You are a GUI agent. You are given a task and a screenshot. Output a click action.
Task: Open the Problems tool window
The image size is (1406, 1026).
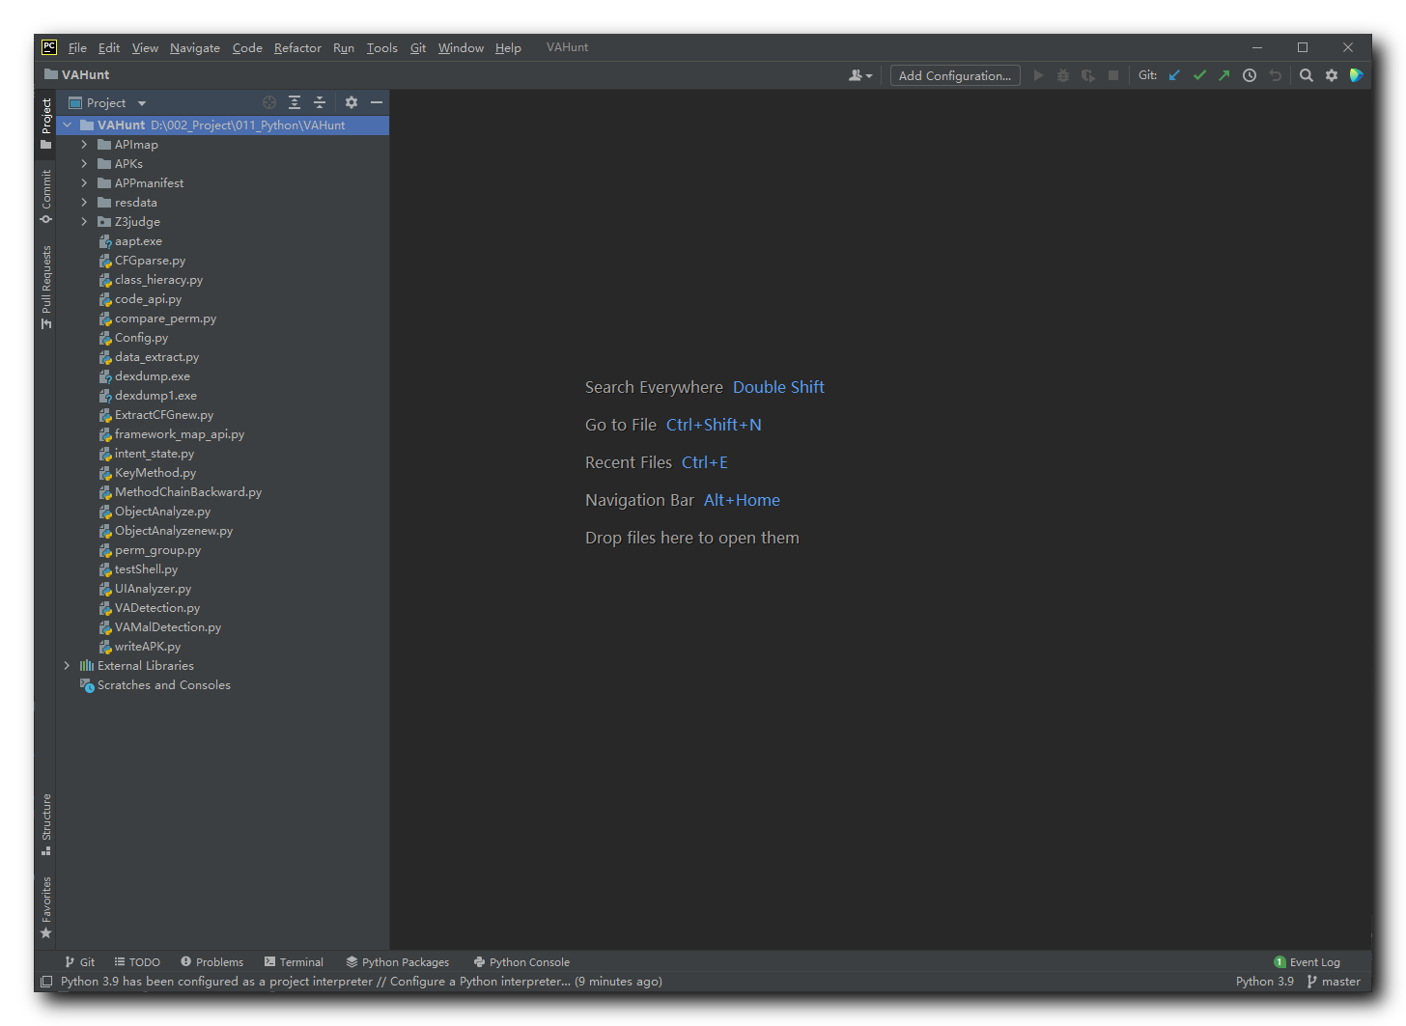tap(212, 962)
